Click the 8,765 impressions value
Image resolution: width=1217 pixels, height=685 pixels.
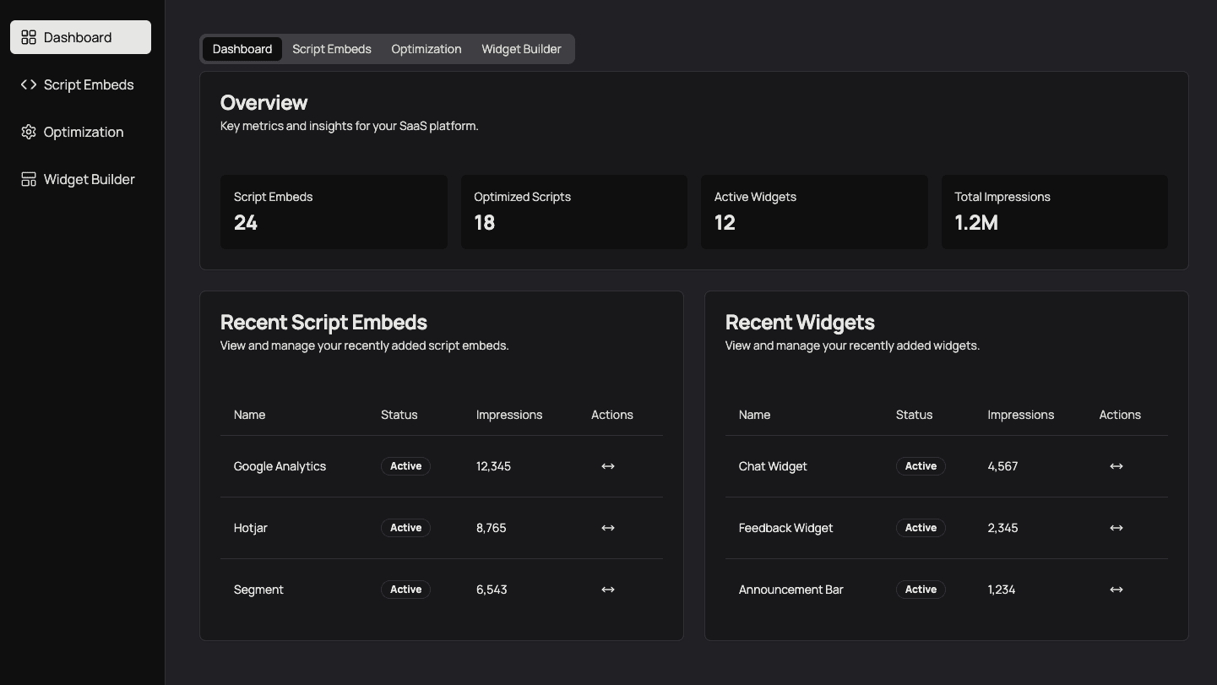[492, 528]
